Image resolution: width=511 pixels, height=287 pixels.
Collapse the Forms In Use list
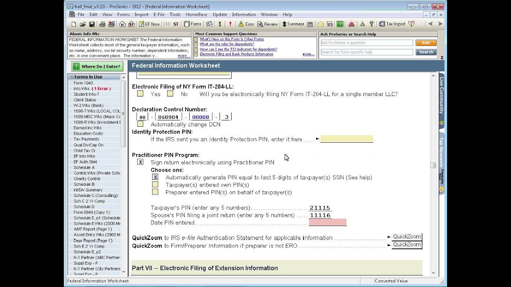pos(72,77)
